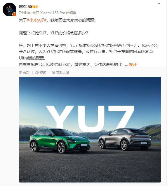Open the post options chevron menu
167x186 pixels.
click(x=159, y=3)
